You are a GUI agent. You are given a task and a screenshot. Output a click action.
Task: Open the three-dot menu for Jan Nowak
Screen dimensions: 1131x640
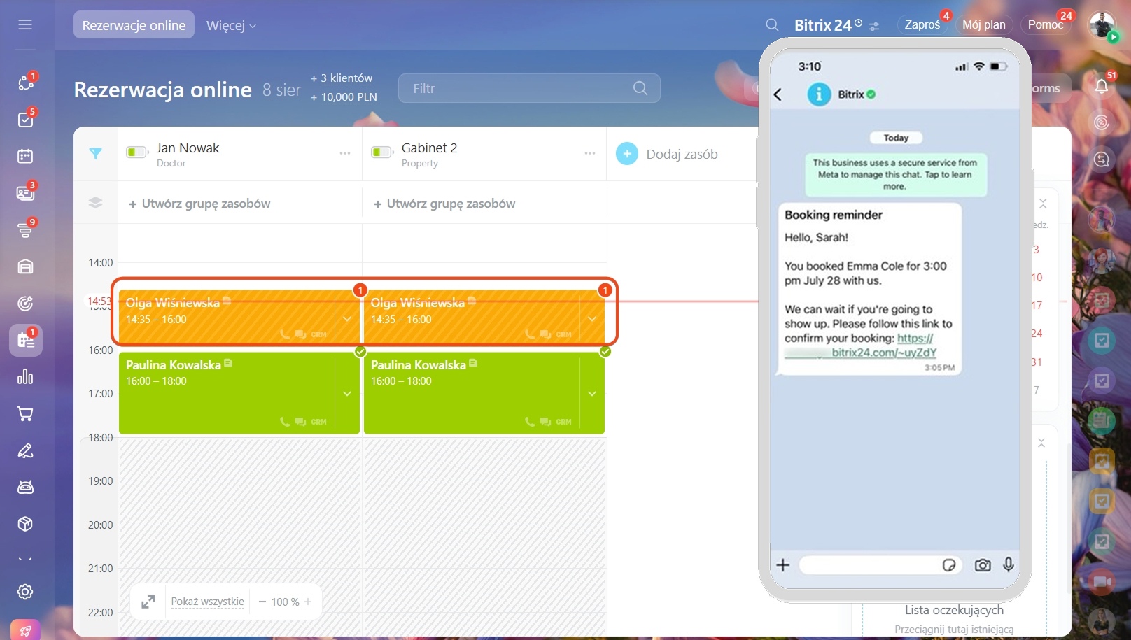pyautogui.click(x=345, y=153)
